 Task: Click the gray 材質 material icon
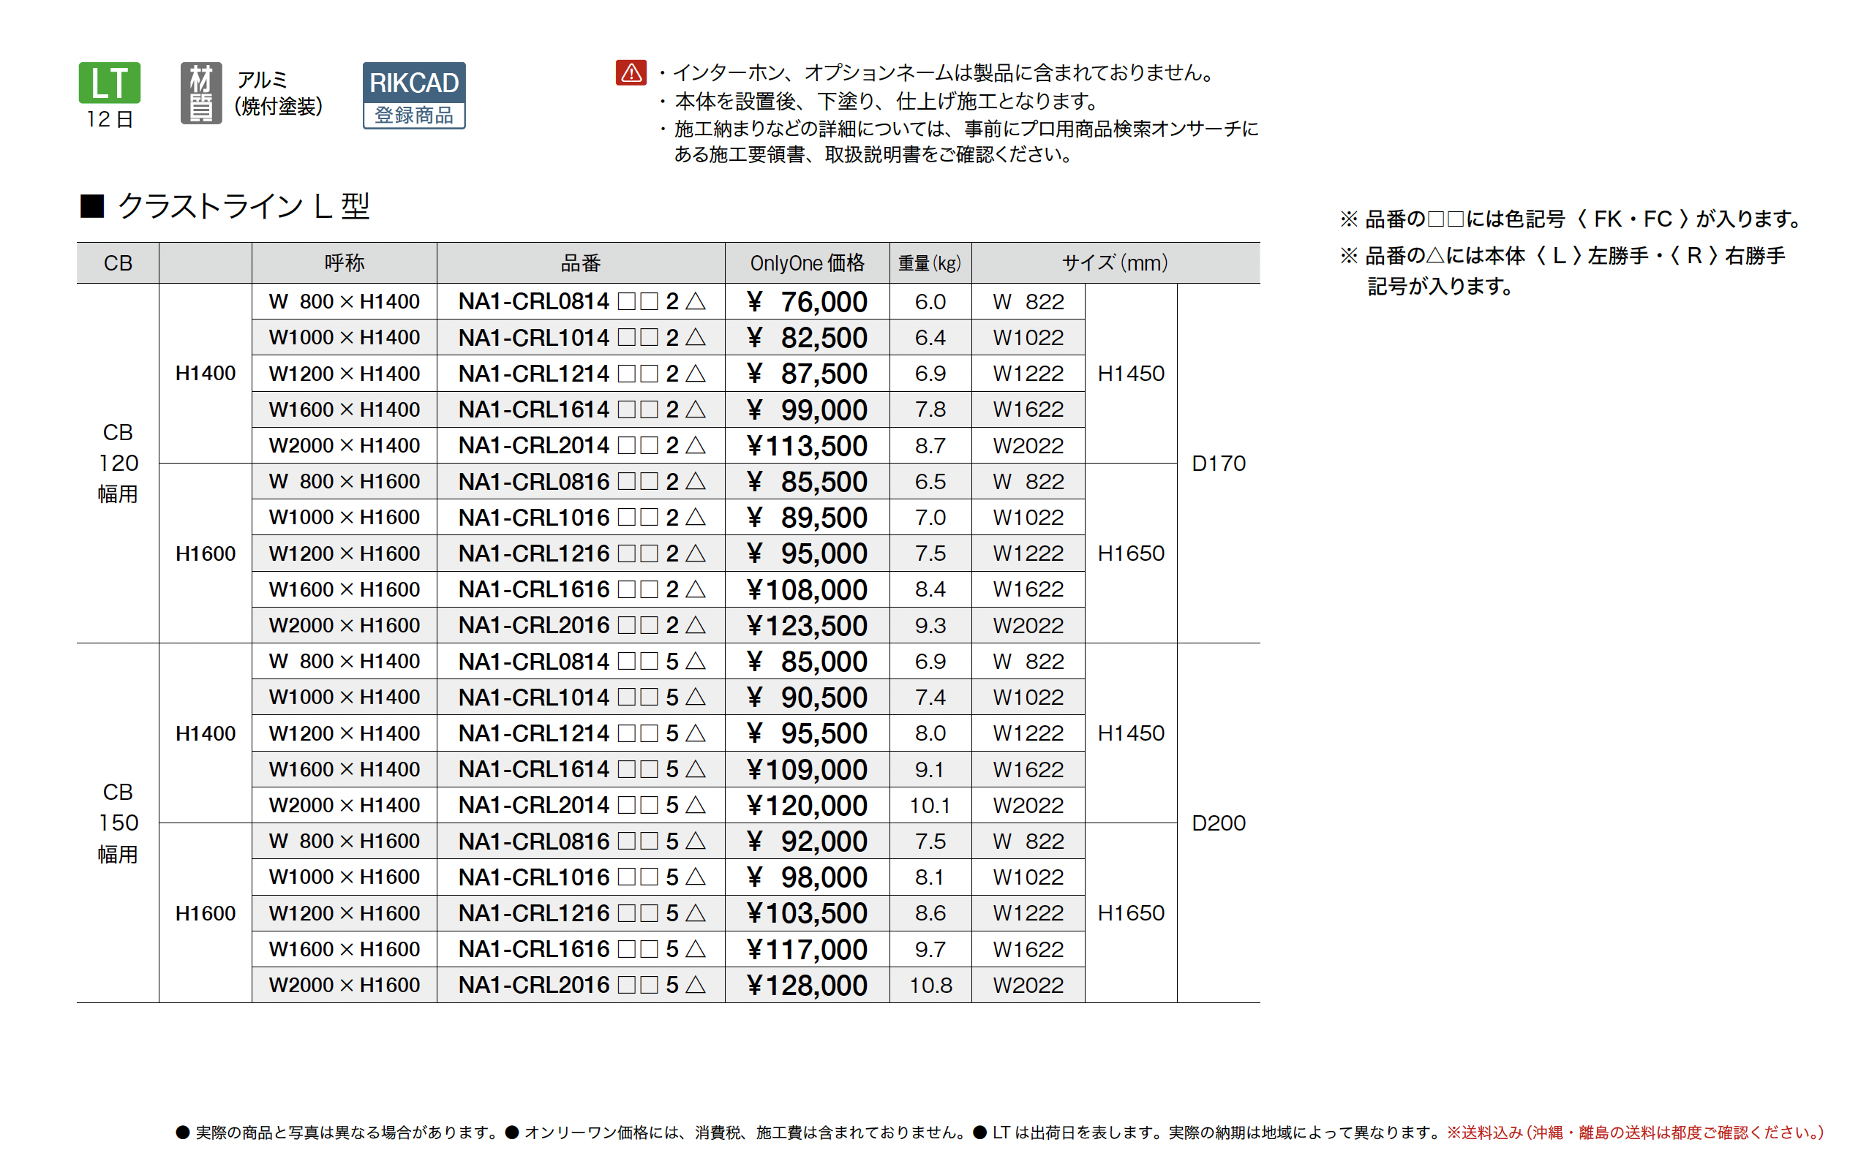pyautogui.click(x=200, y=94)
